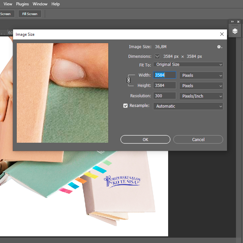Click the Cancel button

pos(198,139)
